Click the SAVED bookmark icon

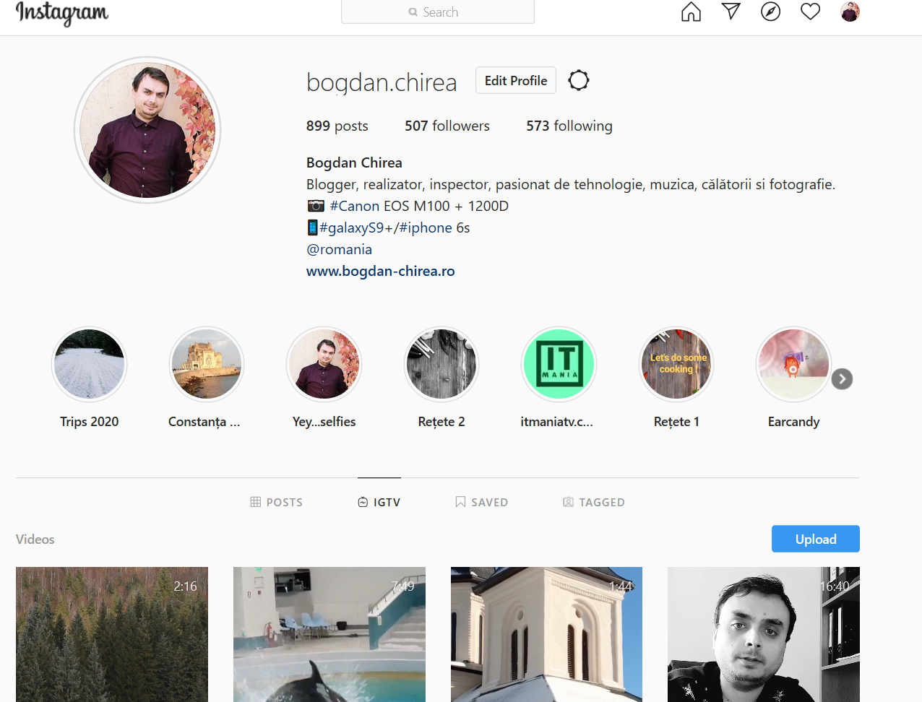460,501
